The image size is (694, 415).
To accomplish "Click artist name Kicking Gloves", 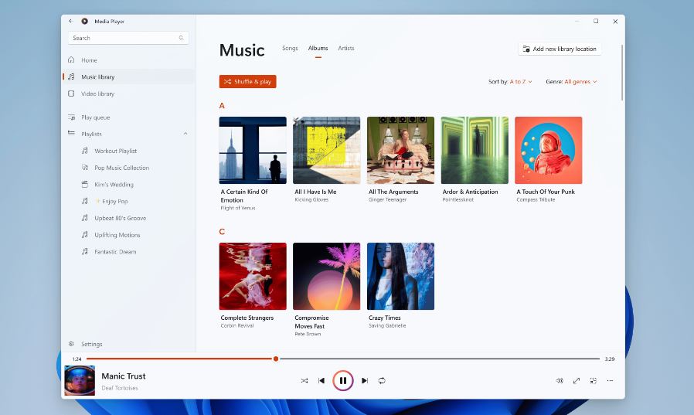I will pos(311,199).
